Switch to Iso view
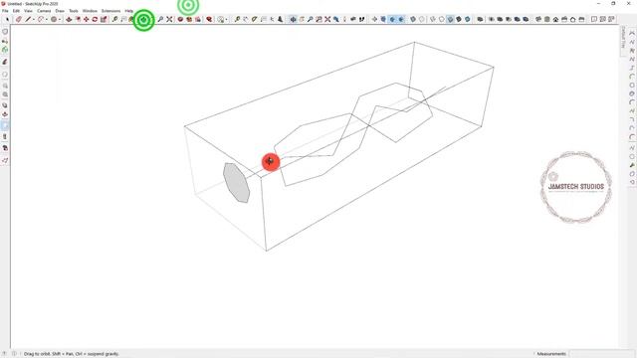637x358 pixels. pos(538,19)
